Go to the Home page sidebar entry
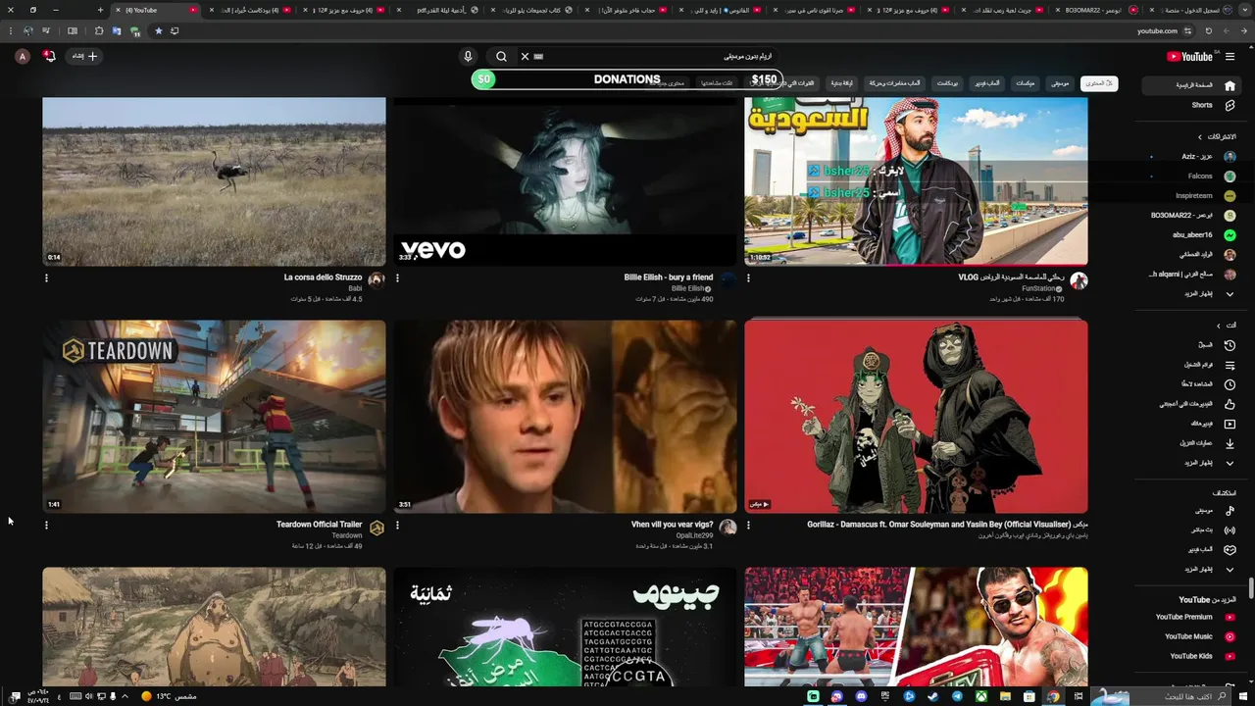This screenshot has width=1255, height=706. pos(1193,85)
